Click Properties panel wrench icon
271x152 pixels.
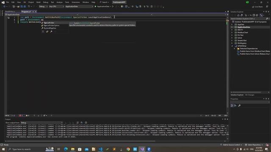click(239, 106)
